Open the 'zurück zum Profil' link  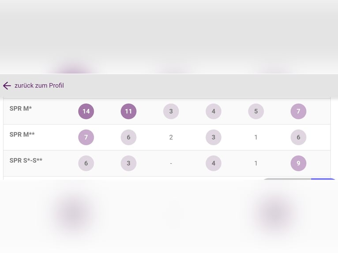tap(39, 86)
